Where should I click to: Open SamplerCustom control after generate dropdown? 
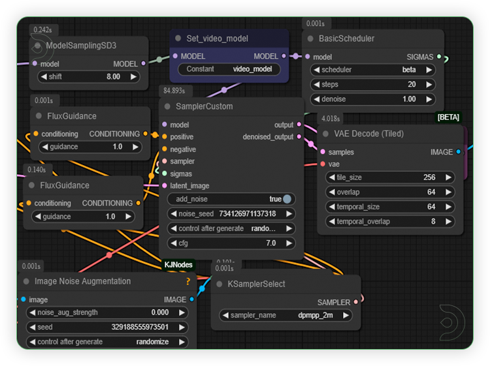231,228
